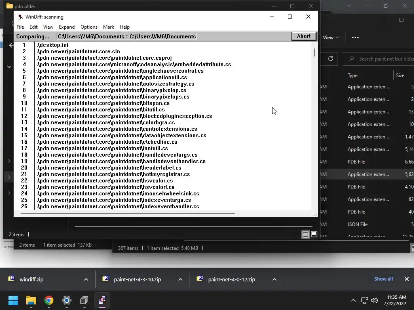Open the Options menu in WinDiff
This screenshot has height=310, width=414.
[89, 27]
